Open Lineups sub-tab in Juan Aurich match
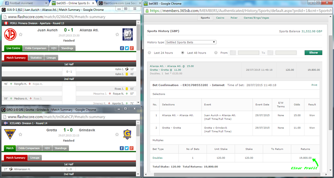 51,58
